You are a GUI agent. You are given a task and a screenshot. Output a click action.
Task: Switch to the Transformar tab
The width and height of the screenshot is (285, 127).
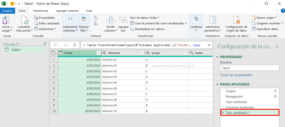[41, 11]
